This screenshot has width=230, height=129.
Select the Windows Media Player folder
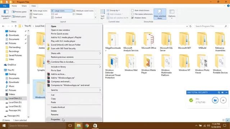point(148,64)
